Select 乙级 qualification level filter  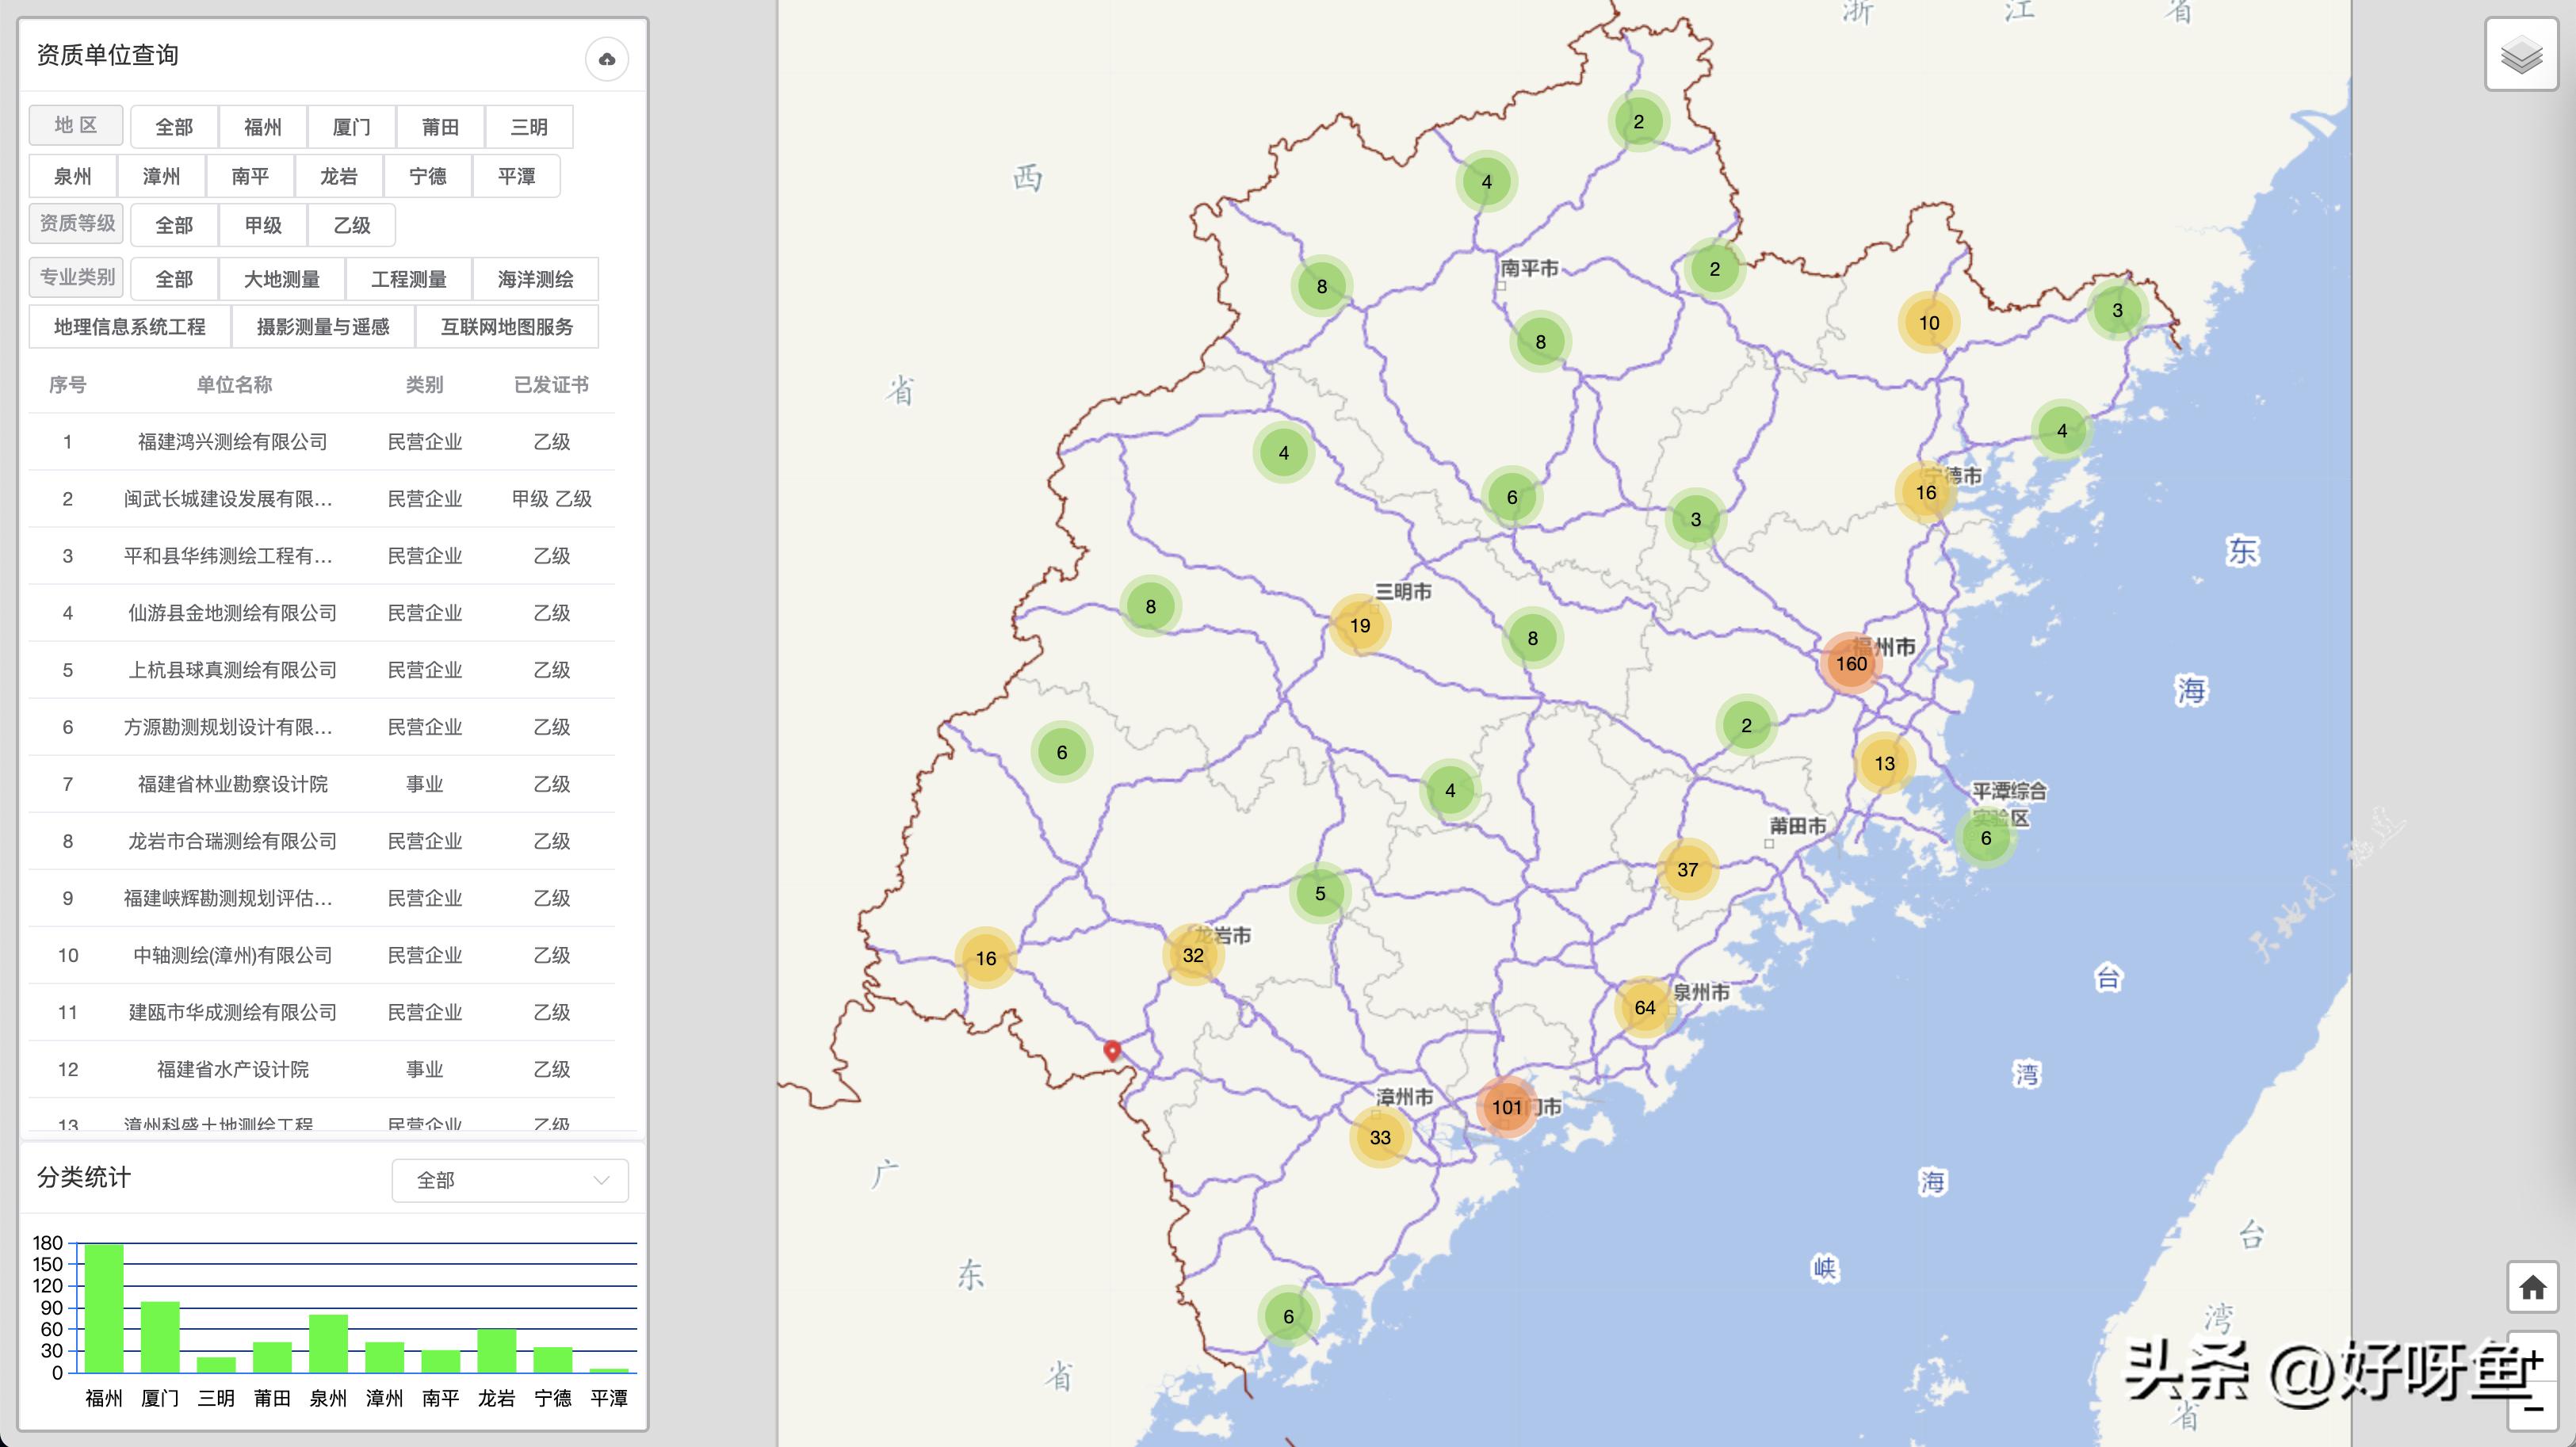[352, 225]
